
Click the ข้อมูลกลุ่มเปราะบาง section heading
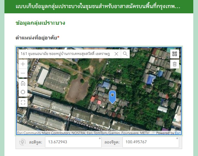41,23
